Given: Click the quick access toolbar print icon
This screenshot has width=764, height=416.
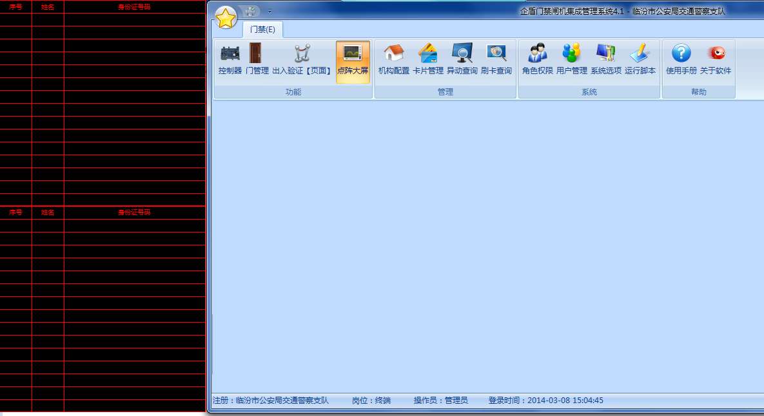Looking at the screenshot, I should [x=250, y=11].
